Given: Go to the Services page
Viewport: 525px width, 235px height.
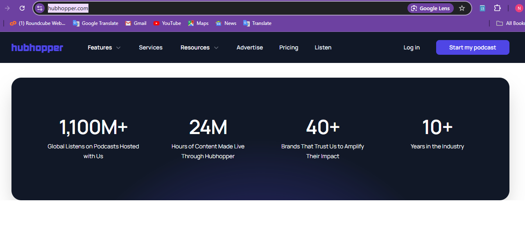Looking at the screenshot, I should pyautogui.click(x=151, y=47).
